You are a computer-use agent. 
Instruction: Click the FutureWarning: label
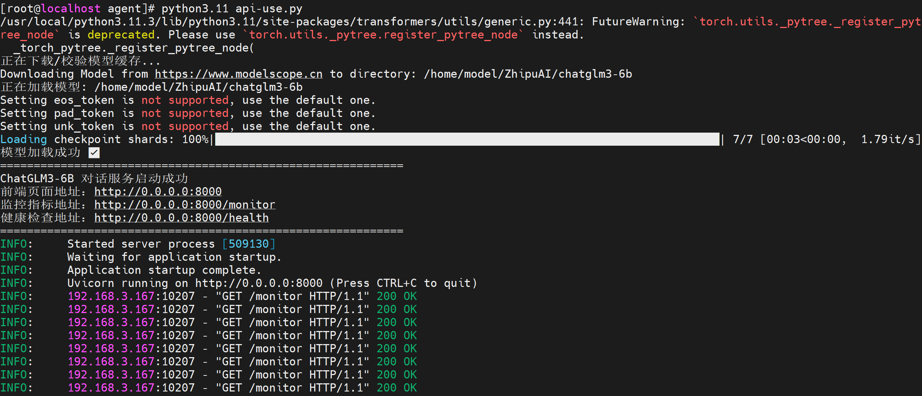tap(639, 22)
